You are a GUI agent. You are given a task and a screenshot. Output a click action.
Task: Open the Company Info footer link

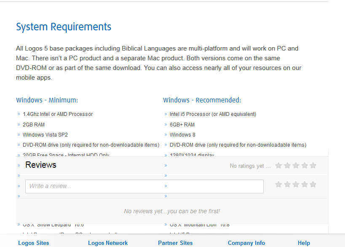click(246, 243)
